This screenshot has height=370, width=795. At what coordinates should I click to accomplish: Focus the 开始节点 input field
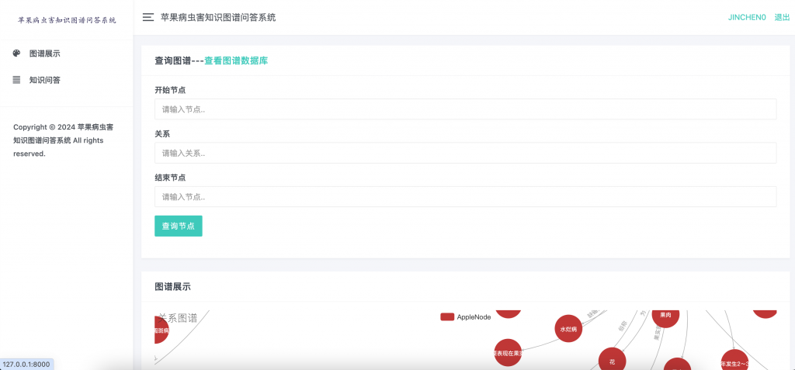[x=466, y=109]
